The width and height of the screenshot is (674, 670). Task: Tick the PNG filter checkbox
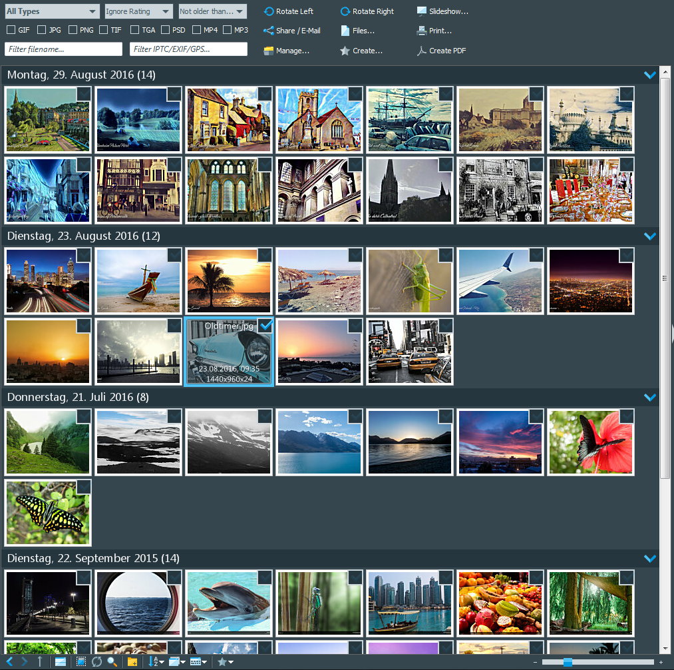73,30
